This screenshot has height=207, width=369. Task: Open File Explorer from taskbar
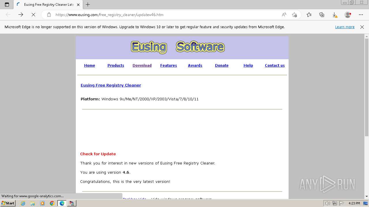[33, 203]
